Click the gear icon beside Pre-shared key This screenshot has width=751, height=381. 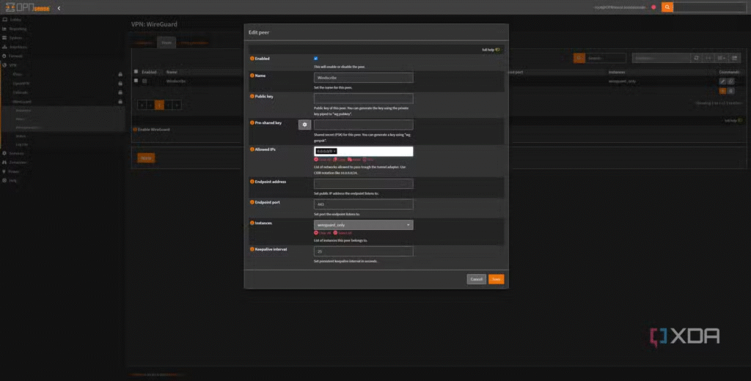pyautogui.click(x=304, y=125)
